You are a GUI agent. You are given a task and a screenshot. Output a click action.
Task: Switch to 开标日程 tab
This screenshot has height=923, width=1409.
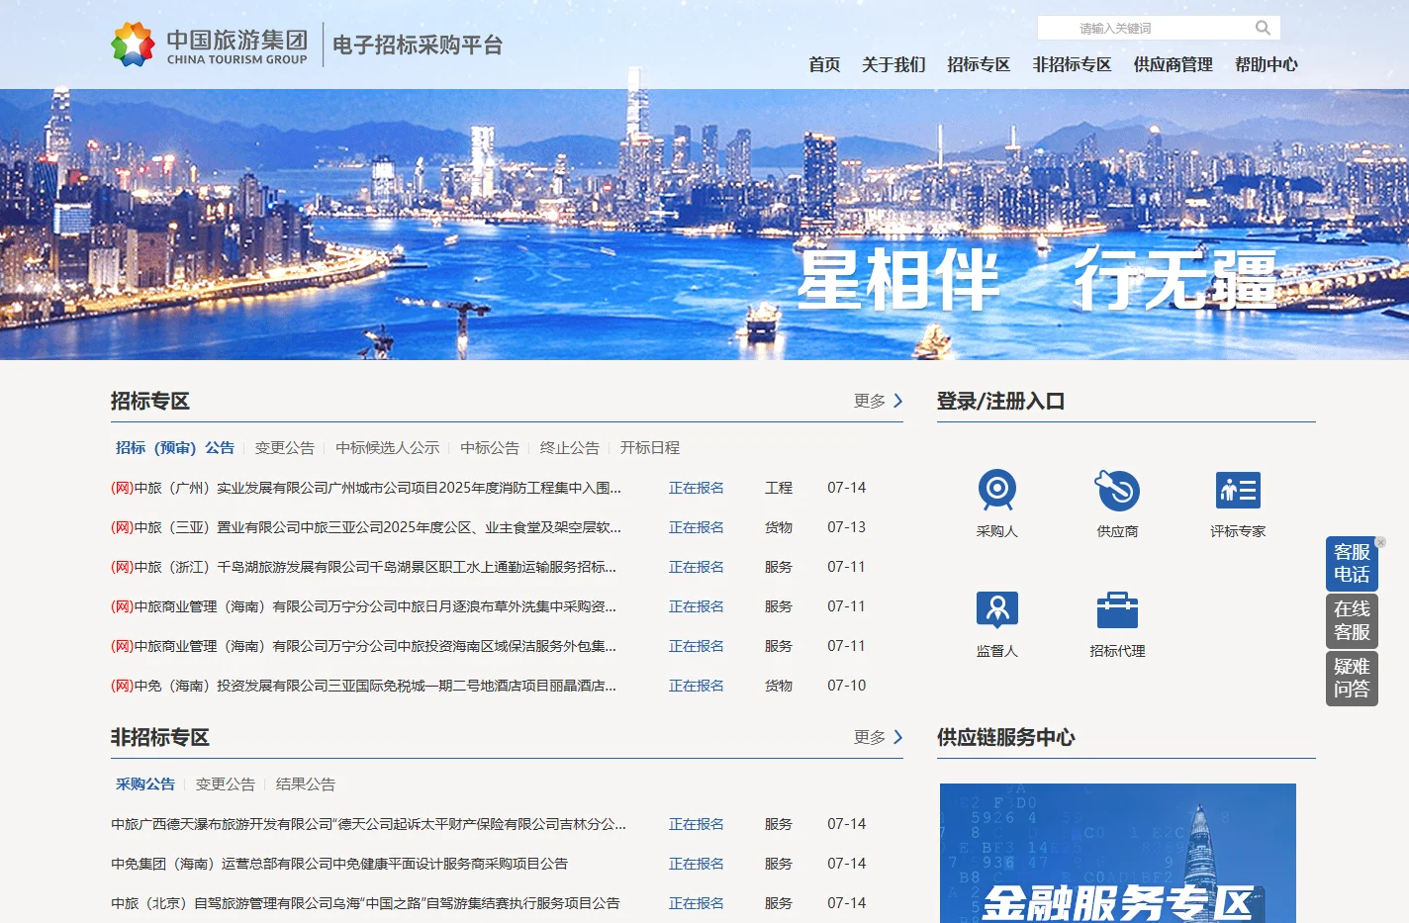tap(650, 447)
